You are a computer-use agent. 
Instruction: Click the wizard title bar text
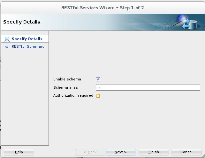coord(102,8)
